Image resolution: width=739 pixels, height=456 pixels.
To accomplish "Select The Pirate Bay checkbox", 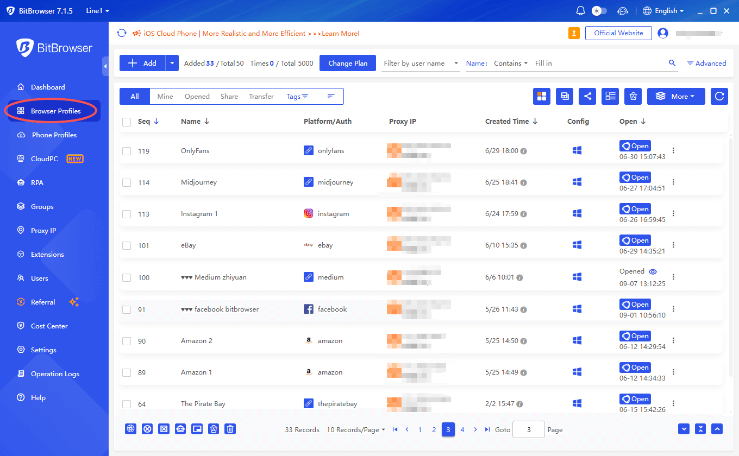I will [127, 404].
